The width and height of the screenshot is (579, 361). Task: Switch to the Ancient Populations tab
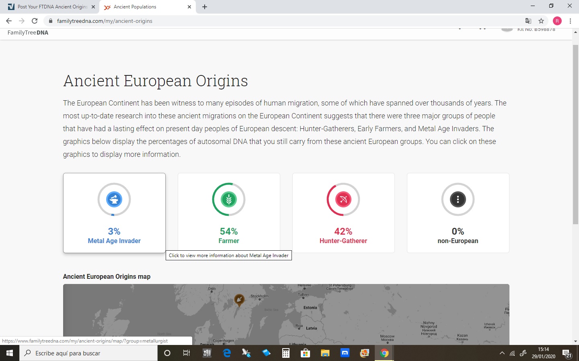pyautogui.click(x=147, y=7)
